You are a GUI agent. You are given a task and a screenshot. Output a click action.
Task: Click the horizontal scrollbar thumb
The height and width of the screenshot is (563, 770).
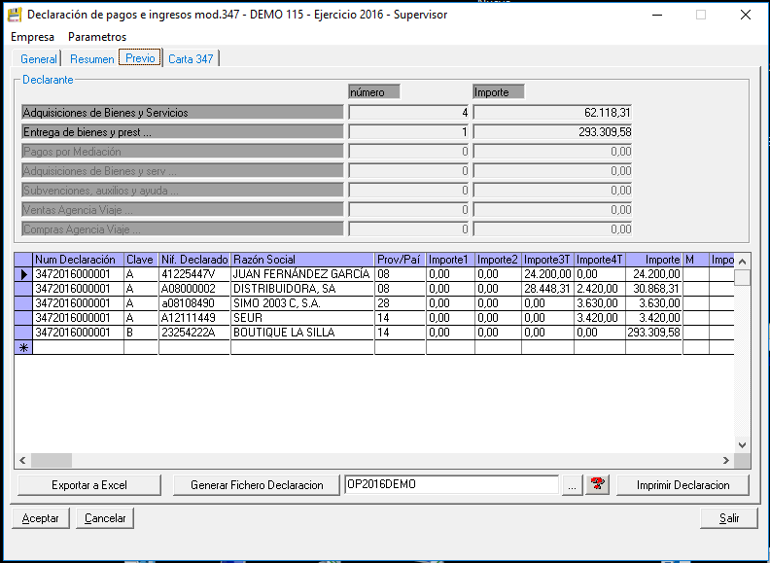coord(52,460)
